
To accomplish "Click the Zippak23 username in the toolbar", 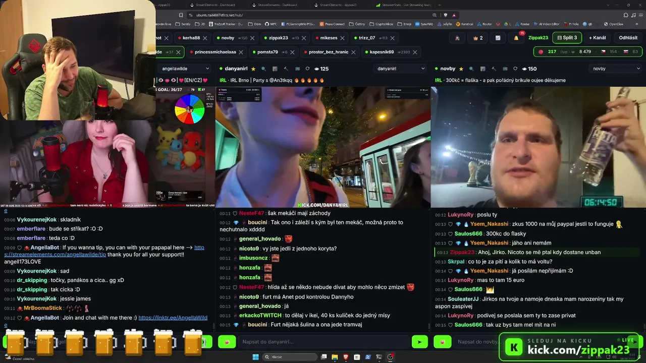I will tap(538, 38).
